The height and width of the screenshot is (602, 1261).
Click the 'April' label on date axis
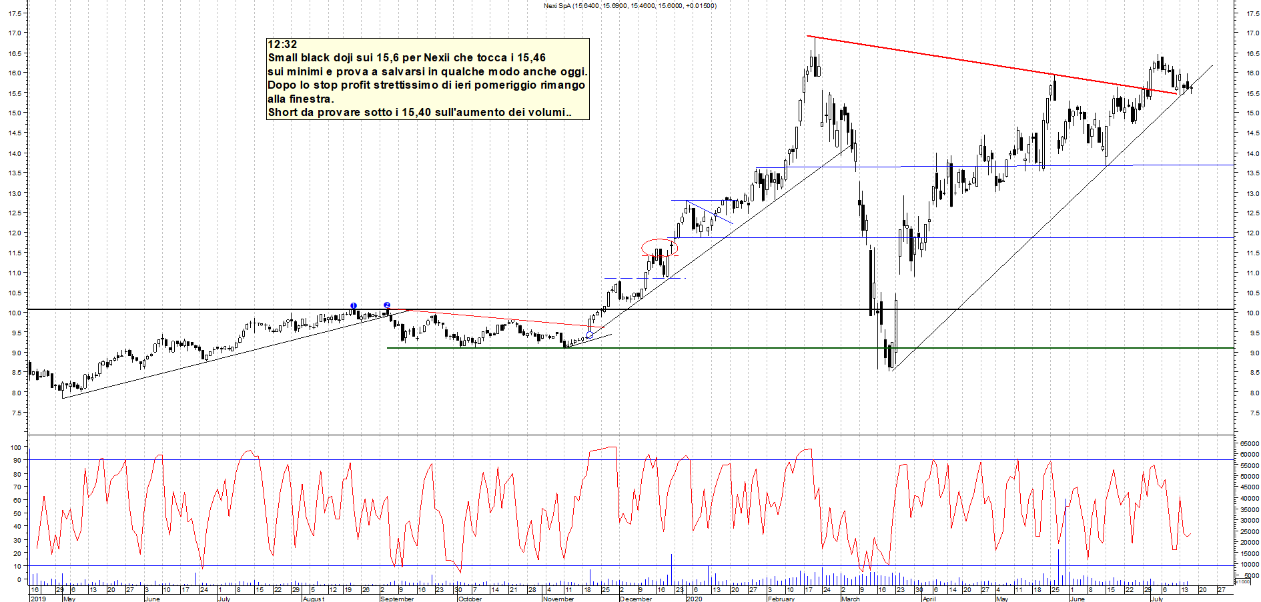click(x=929, y=599)
